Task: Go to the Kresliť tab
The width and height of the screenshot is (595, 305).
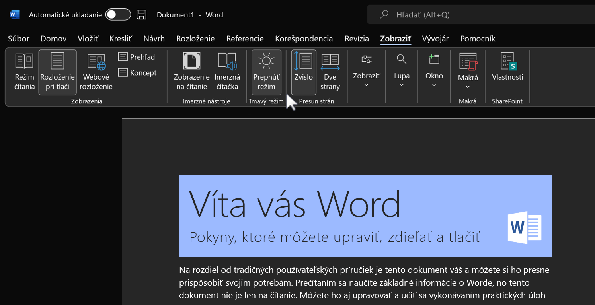Action: (121, 39)
